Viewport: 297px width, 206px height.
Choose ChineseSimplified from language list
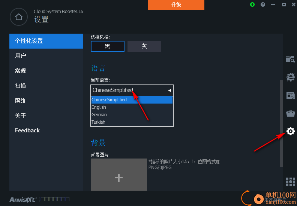point(132,100)
